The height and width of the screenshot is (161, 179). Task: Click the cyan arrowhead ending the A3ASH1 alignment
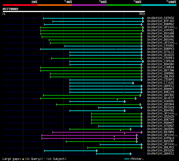coord(125,102)
